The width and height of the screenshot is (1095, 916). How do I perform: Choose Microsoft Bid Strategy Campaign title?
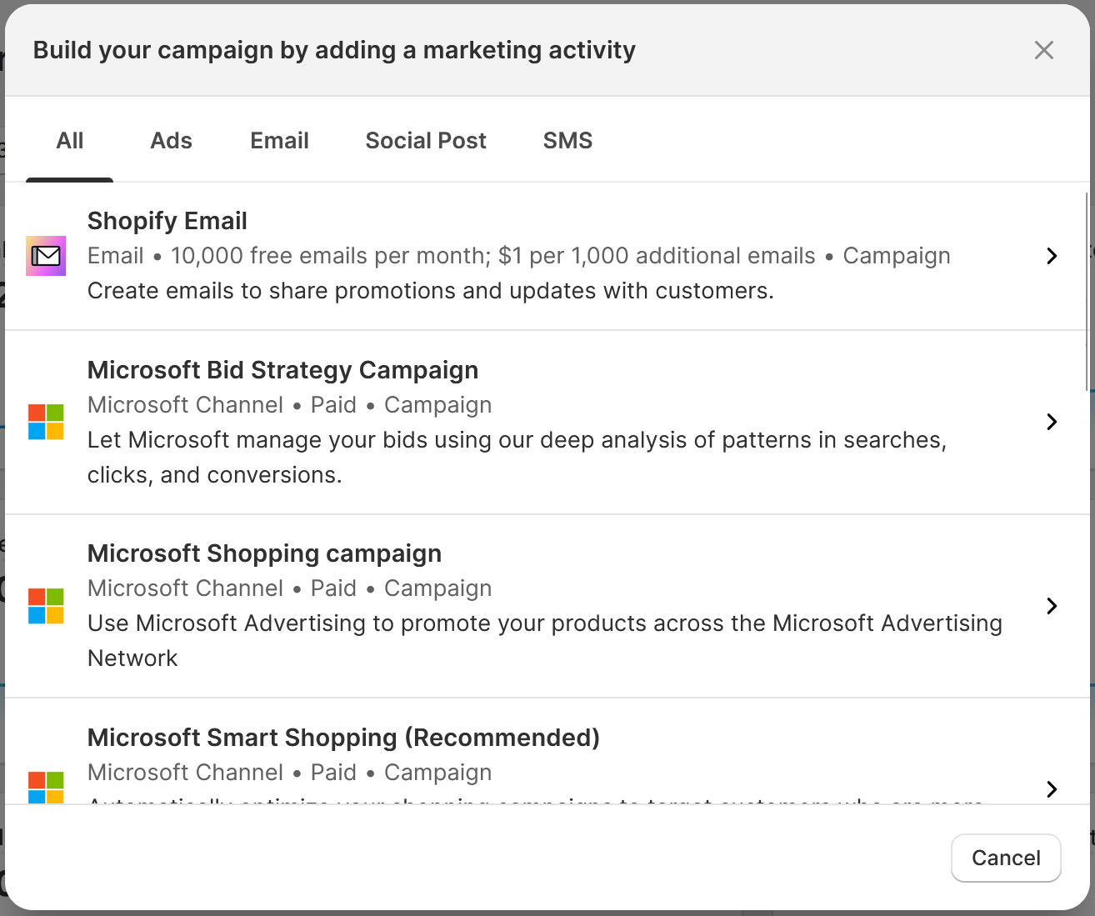coord(282,370)
